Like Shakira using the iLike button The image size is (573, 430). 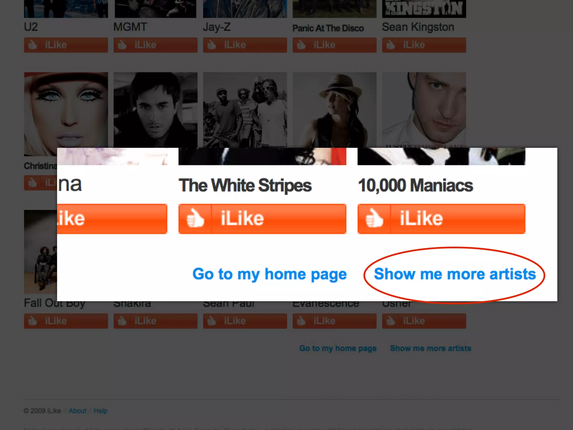[x=156, y=321]
